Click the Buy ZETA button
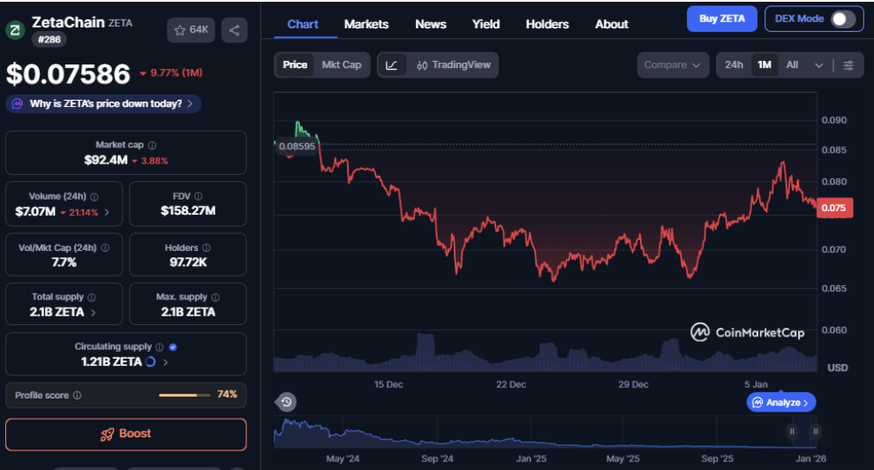 (x=722, y=19)
